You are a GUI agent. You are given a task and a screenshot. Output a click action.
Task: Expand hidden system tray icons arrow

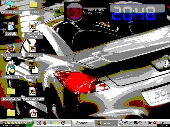pos(121,123)
